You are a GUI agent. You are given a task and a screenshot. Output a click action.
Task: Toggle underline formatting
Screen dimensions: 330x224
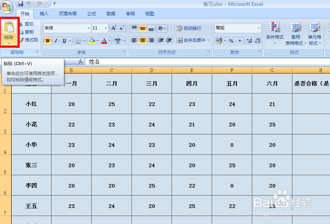(64, 41)
